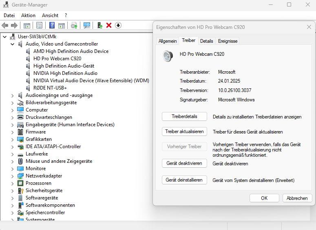This screenshot has height=230, width=316.
Task: Collapse the User-SW3bVCtMk root node
Action: [4, 37]
